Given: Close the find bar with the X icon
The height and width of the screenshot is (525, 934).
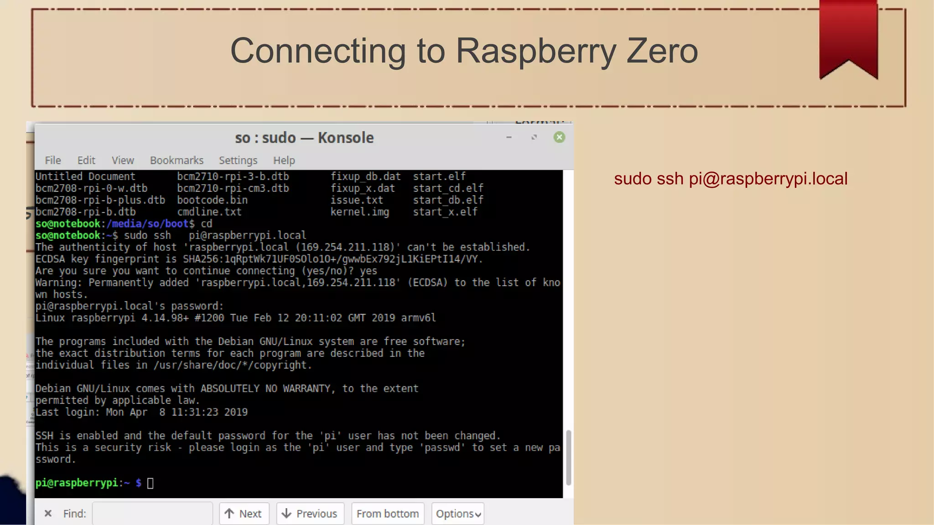Looking at the screenshot, I should (x=48, y=514).
